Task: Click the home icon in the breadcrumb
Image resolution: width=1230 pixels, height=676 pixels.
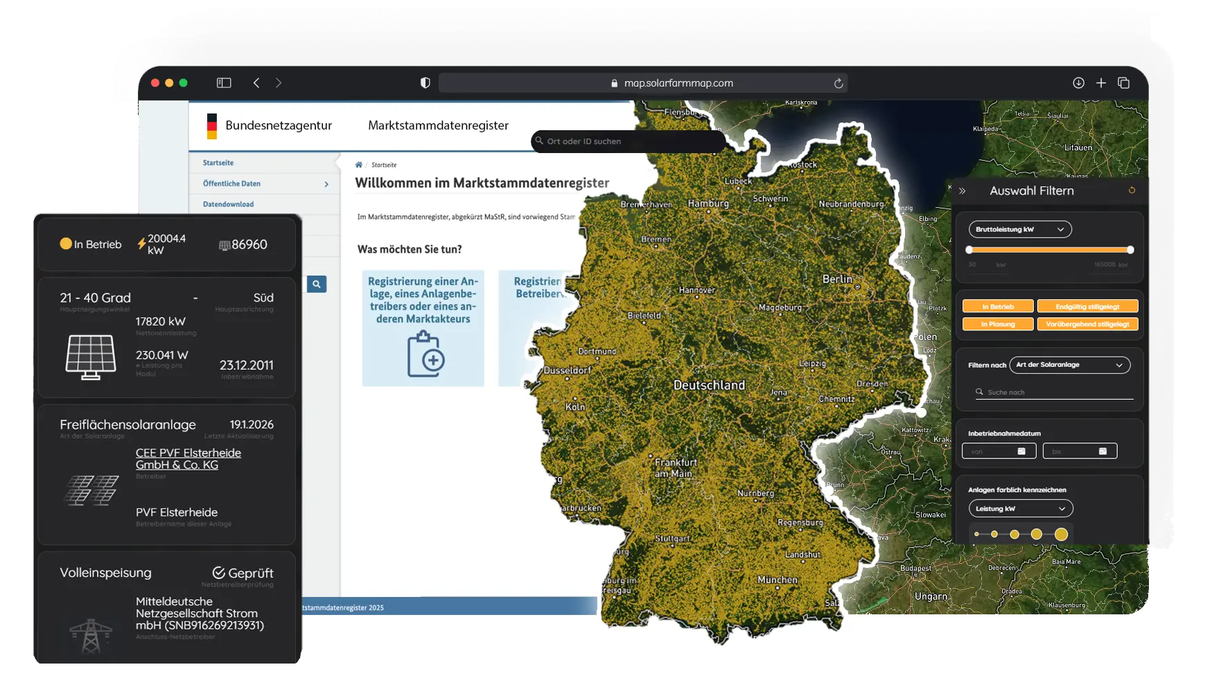Action: coord(358,165)
